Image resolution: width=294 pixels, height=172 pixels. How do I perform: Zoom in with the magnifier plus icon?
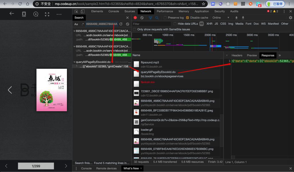click(36, 14)
